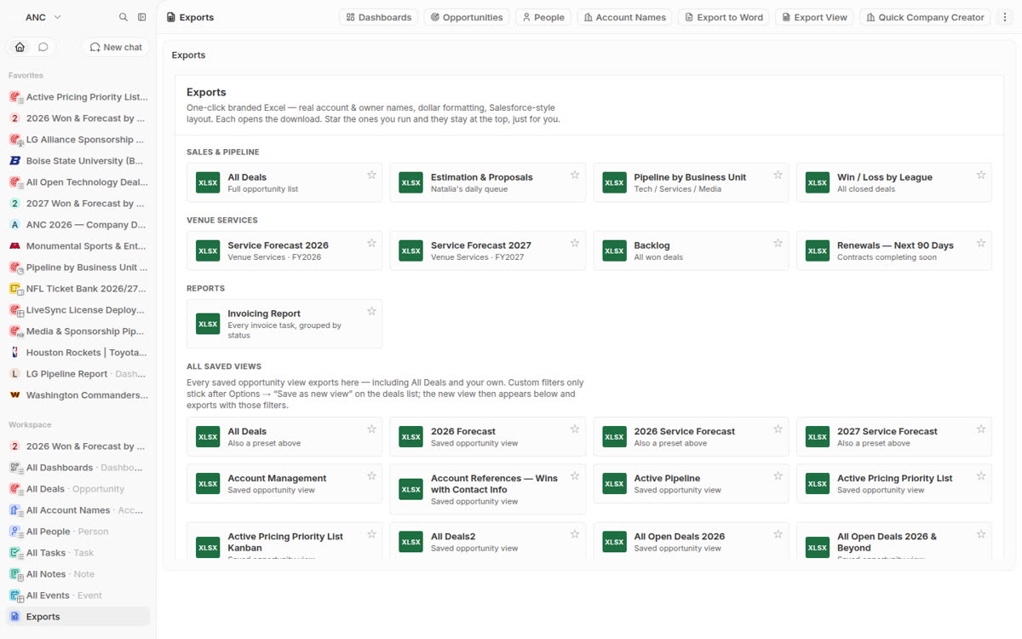Open Boise State University favorite
1022x639 pixels.
coord(78,161)
